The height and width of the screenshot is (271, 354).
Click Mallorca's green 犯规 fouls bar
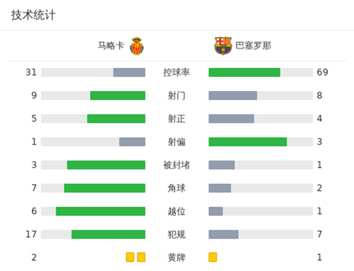tap(108, 234)
